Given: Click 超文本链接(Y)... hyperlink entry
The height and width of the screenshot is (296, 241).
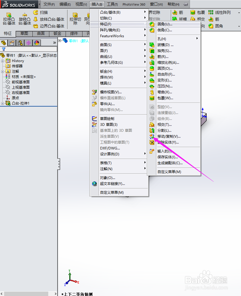Looking at the screenshot, I should click(119, 184).
